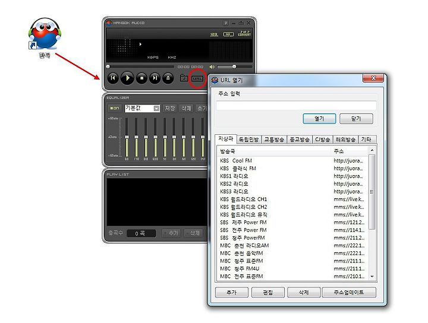
Task: Select KBS3 라디오 station row
Action: coord(292,191)
